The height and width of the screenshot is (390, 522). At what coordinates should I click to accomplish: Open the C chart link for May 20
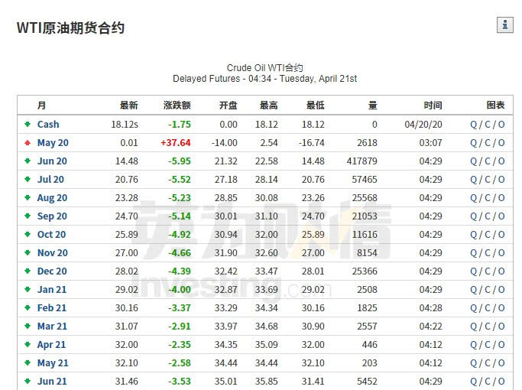pyautogui.click(x=487, y=142)
